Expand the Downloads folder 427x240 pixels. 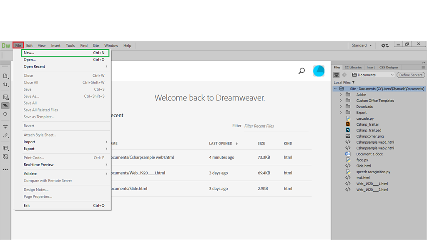pyautogui.click(x=341, y=106)
